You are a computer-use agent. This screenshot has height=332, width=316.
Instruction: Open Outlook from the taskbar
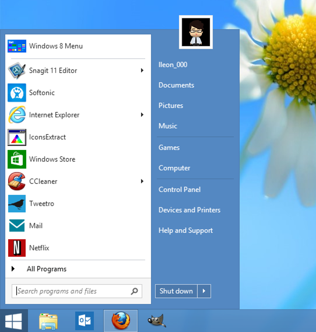85,321
